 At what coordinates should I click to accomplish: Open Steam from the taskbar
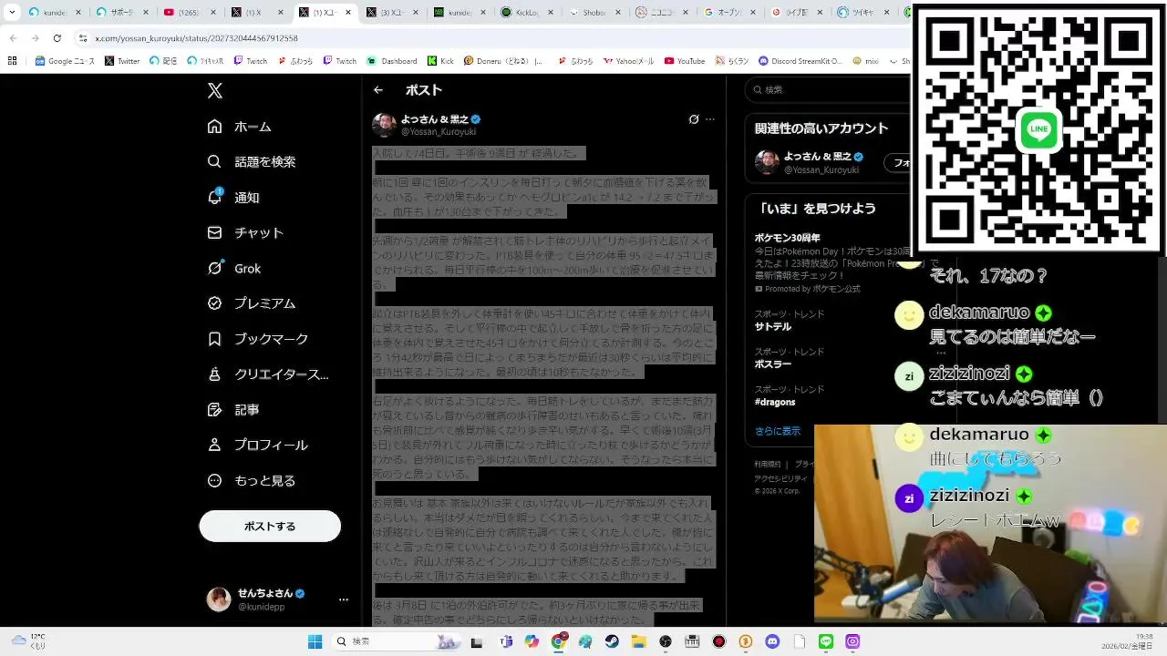pos(612,641)
